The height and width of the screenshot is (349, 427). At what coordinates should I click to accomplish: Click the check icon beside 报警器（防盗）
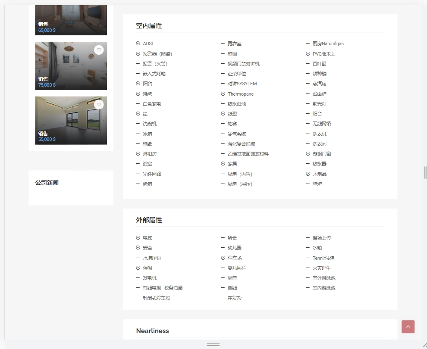[138, 53]
